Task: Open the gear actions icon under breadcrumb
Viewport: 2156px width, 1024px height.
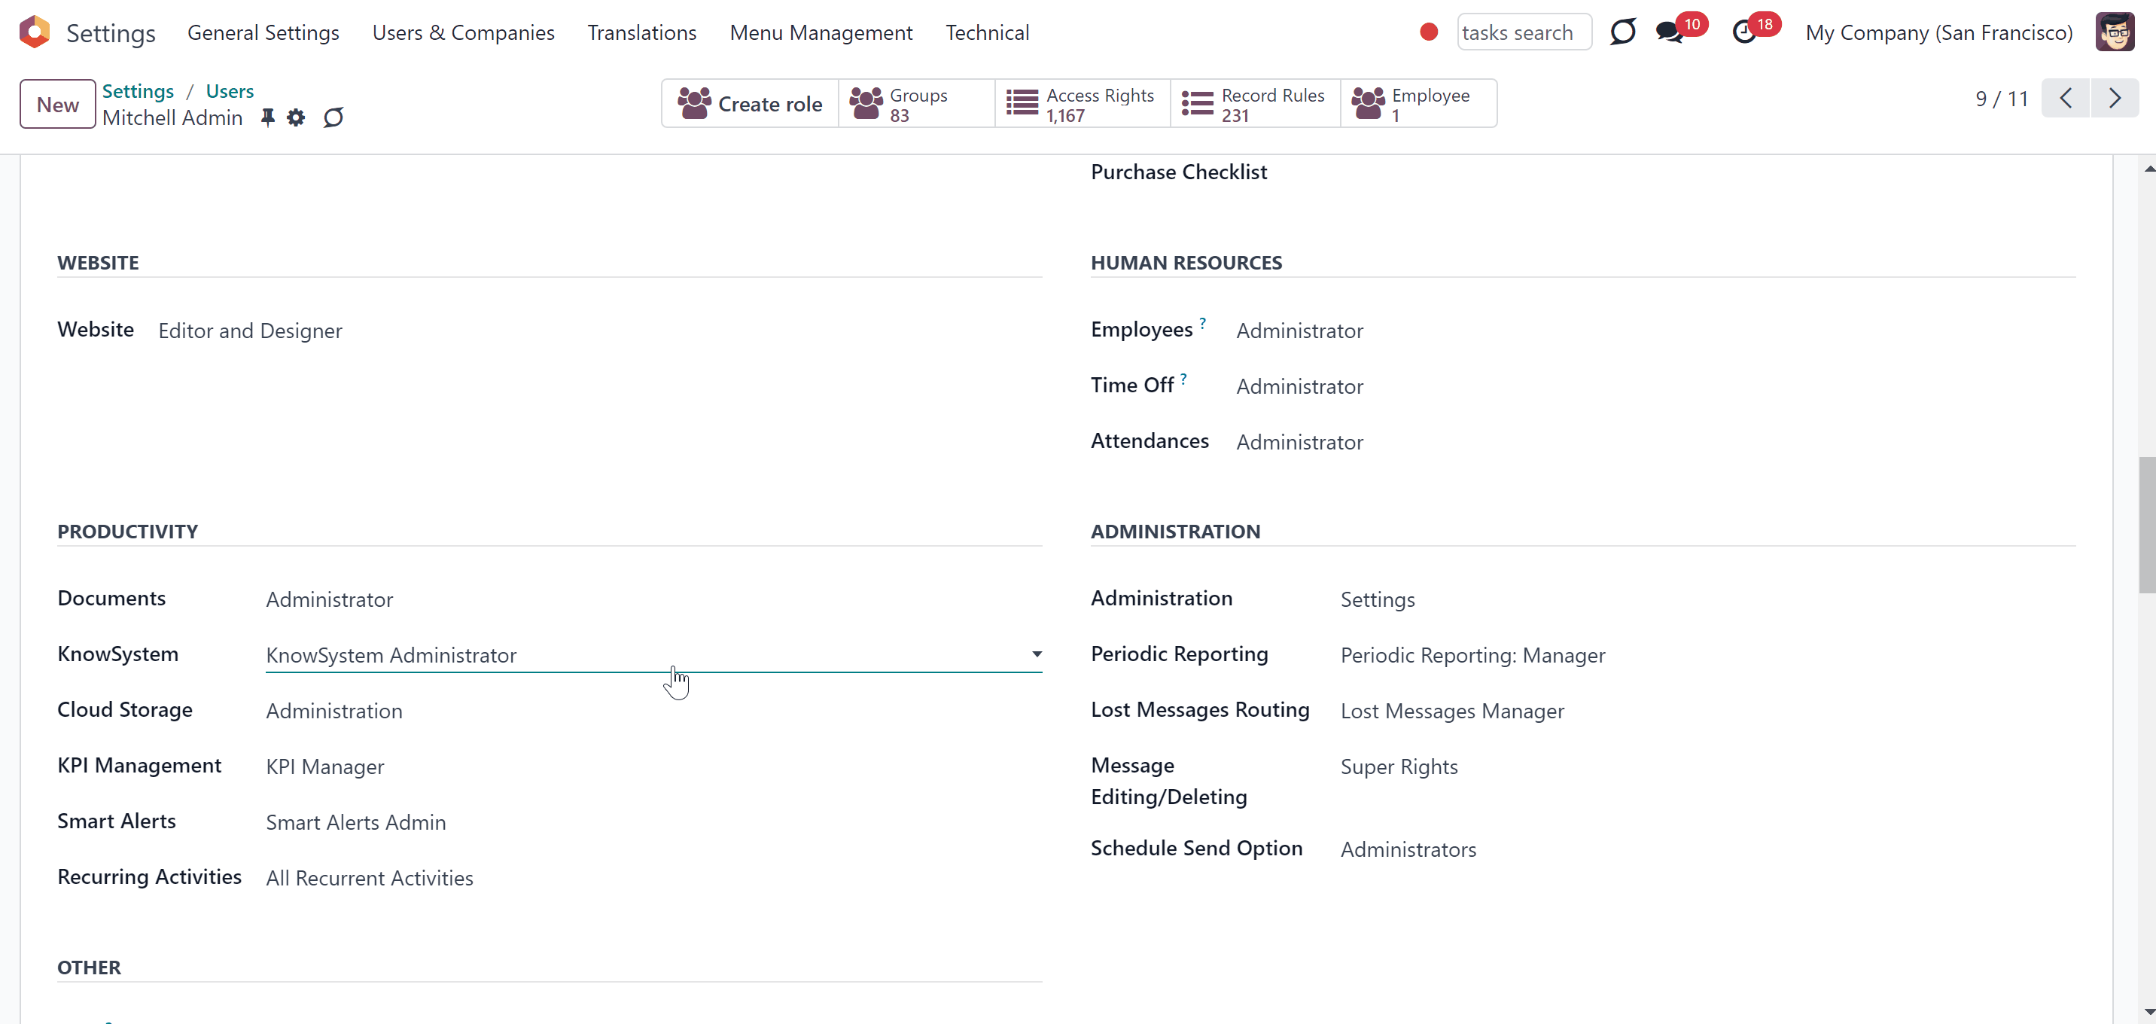Action: (x=297, y=117)
